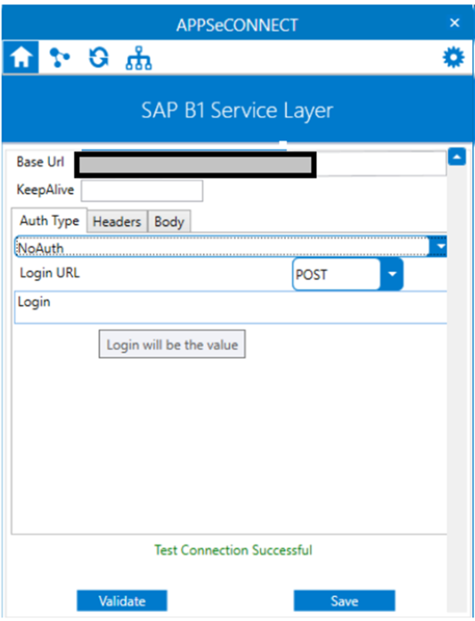The image size is (475, 621).
Task: Close the APPSeCONNECT window
Action: [455, 22]
